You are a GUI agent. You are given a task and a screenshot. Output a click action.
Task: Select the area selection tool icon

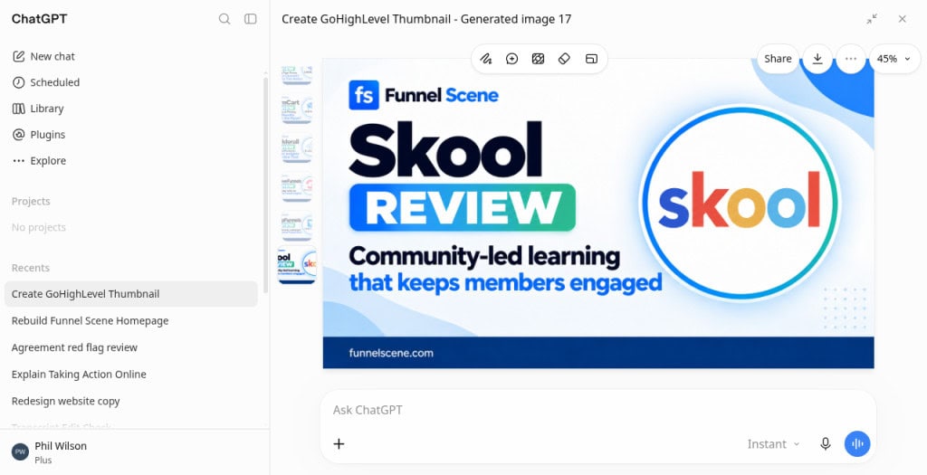538,59
